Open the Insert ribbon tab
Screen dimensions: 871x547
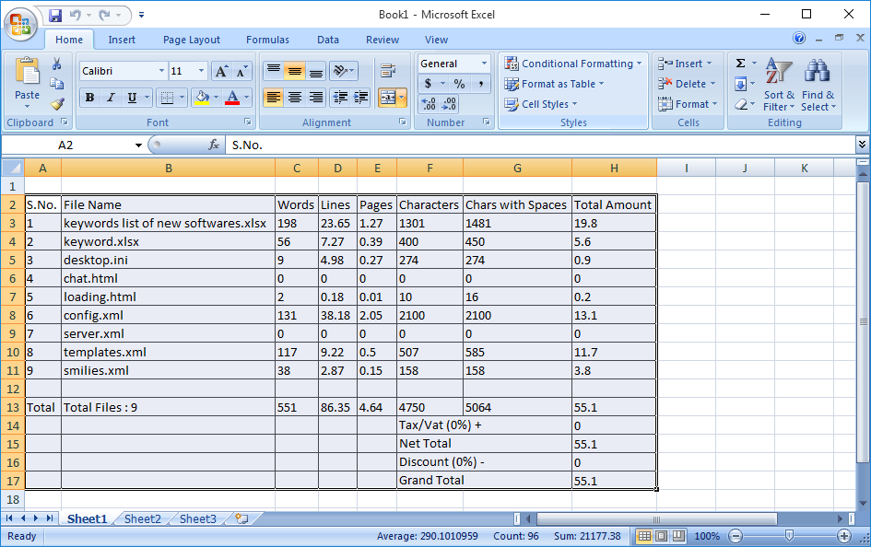(x=122, y=40)
